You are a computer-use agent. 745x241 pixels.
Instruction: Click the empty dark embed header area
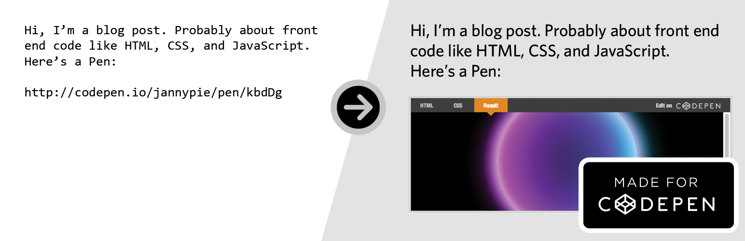coord(579,106)
